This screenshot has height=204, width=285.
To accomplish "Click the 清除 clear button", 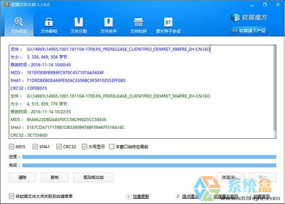I will click(22, 177).
